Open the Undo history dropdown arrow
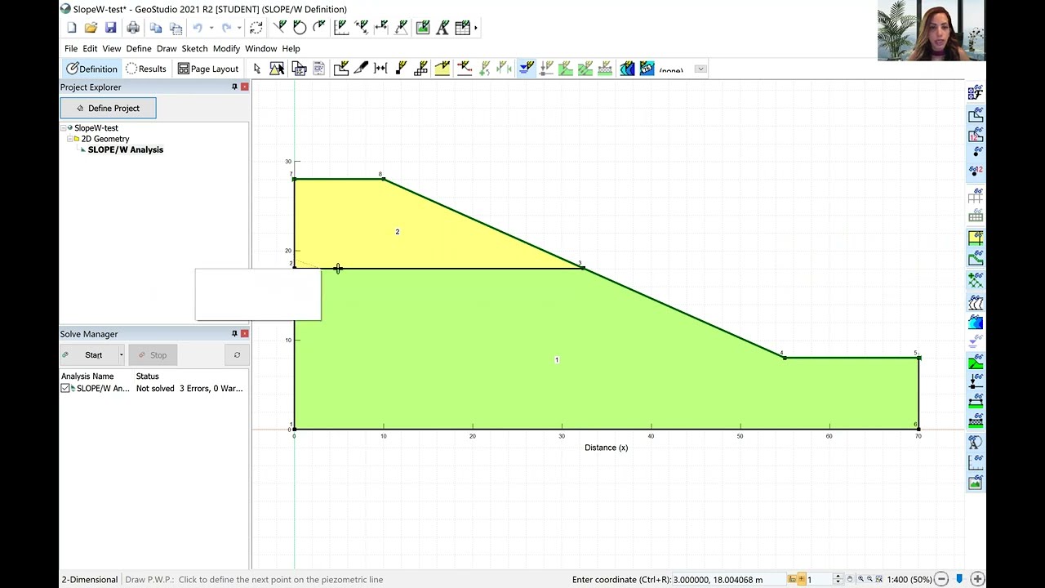Image resolution: width=1045 pixels, height=588 pixels. coord(211,28)
